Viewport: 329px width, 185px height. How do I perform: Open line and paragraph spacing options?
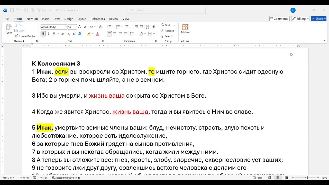(133, 34)
